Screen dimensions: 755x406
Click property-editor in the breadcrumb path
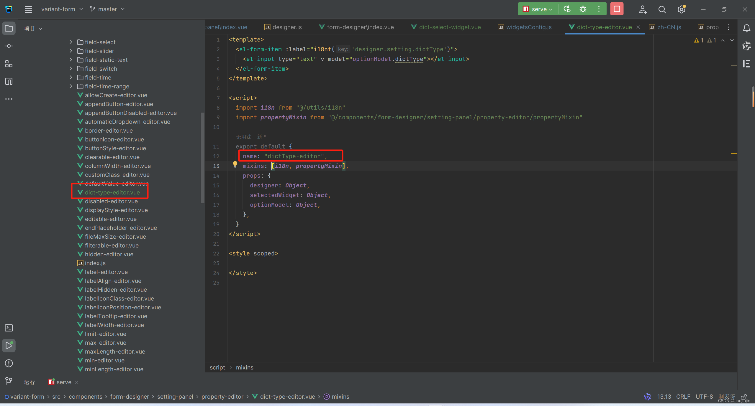coord(222,397)
